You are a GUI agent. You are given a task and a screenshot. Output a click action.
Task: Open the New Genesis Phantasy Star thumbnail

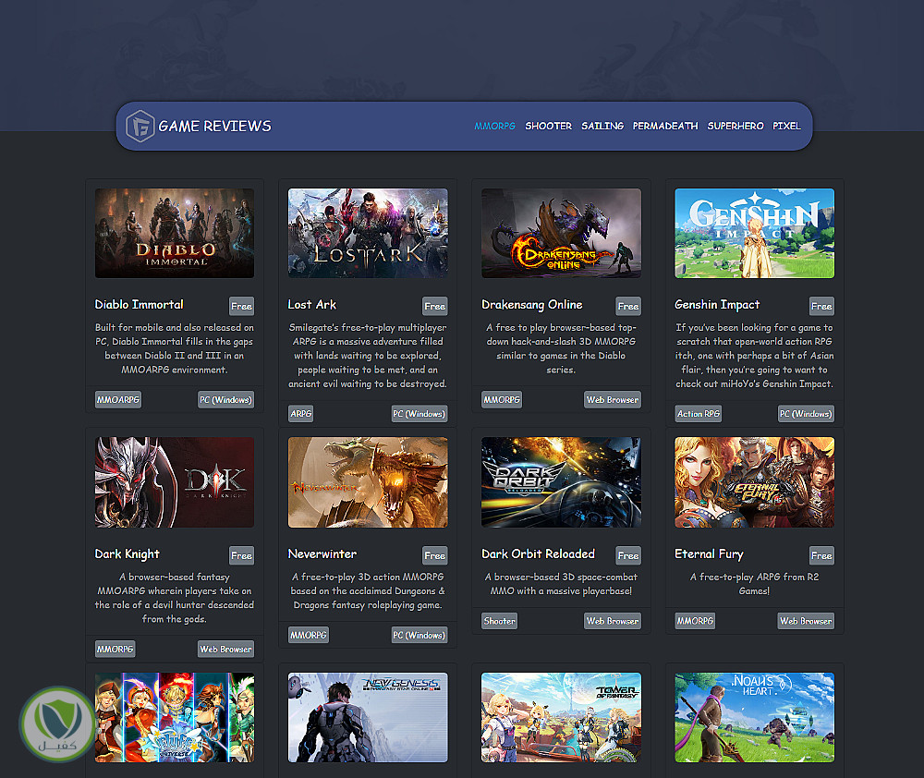point(368,718)
